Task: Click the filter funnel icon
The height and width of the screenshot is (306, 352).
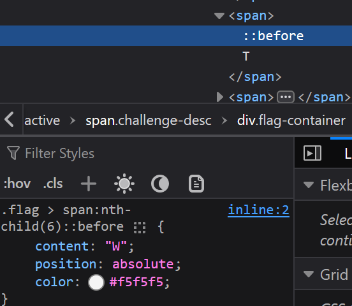Action: click(13, 153)
